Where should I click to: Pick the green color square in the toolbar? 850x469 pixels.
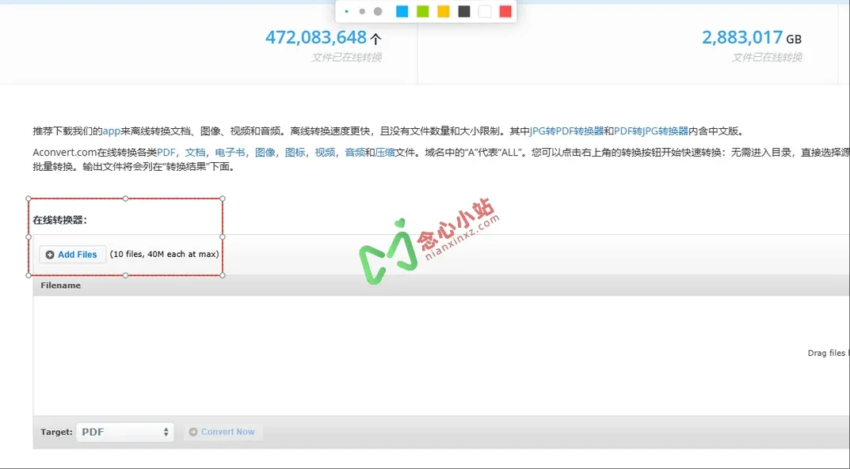[x=422, y=12]
